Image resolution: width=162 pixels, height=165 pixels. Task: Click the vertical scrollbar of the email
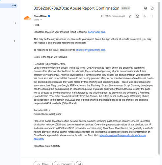pyautogui.click(x=159, y=78)
